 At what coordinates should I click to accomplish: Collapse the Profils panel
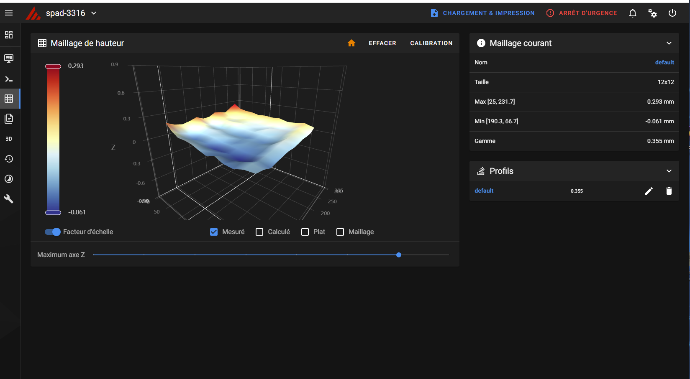[669, 171]
